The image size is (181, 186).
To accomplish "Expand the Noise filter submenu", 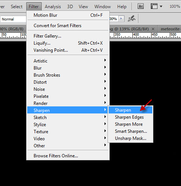I will click(68, 89).
